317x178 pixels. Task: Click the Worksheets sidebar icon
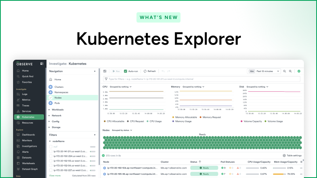18,163
